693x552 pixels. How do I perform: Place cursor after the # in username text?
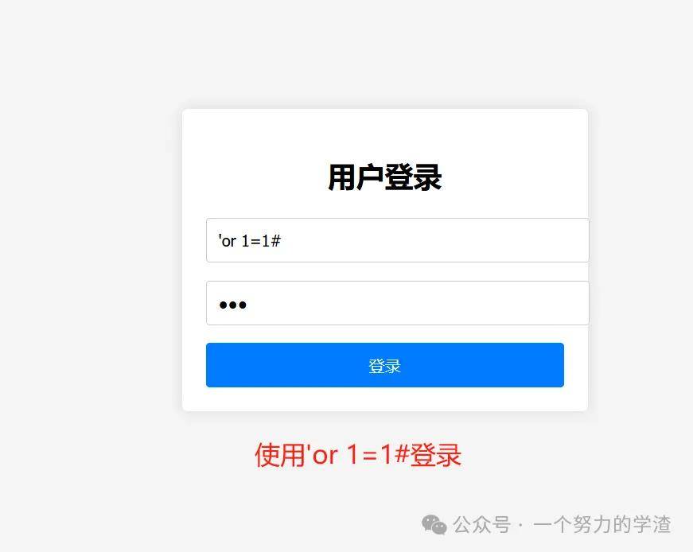click(282, 241)
